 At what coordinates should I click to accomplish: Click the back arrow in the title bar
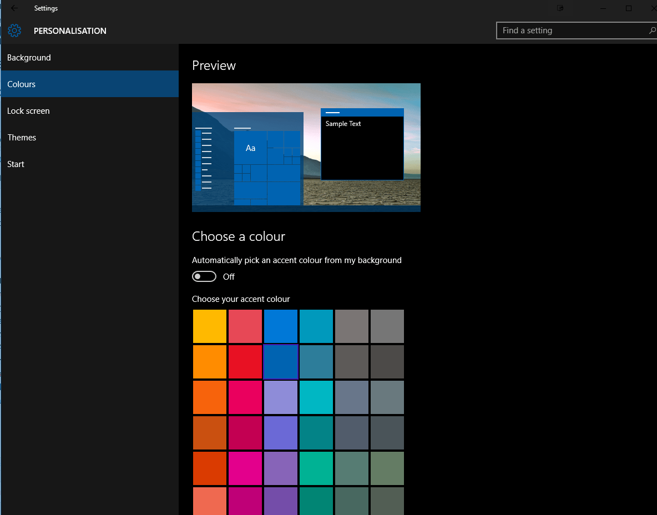[14, 8]
